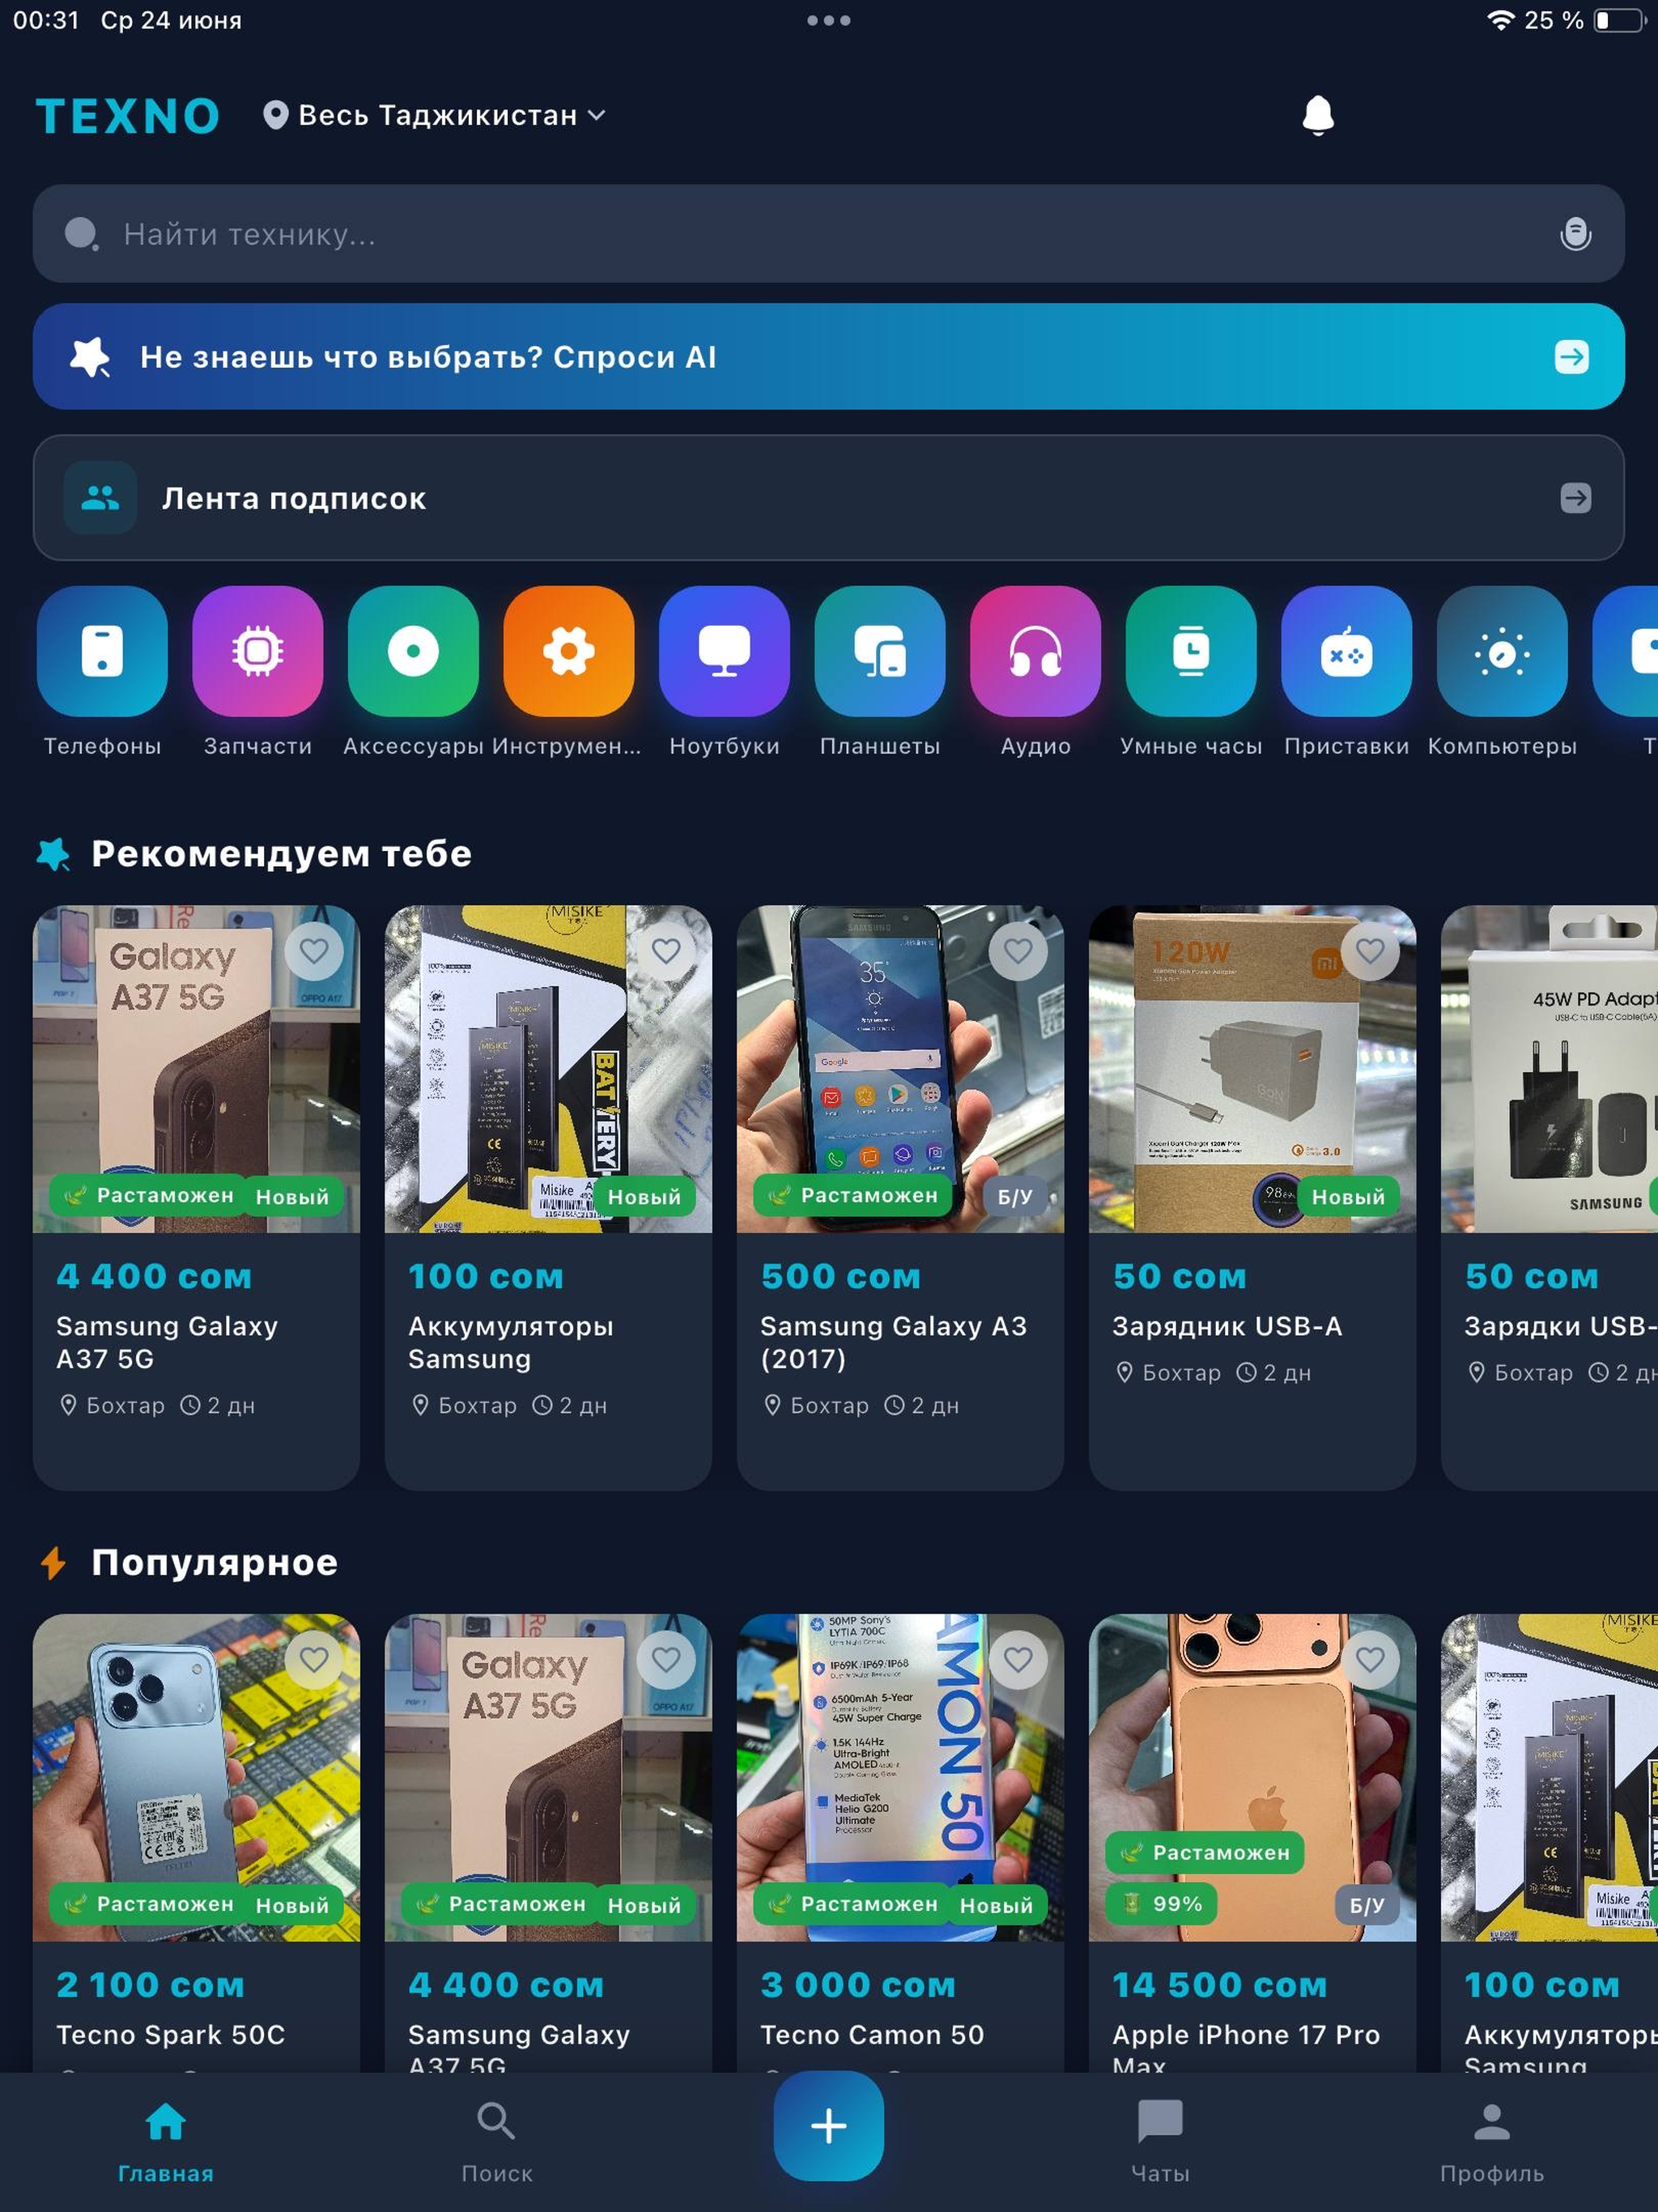This screenshot has height=2212, width=1658.
Task: Open the Планшеты category icon
Action: (x=880, y=651)
